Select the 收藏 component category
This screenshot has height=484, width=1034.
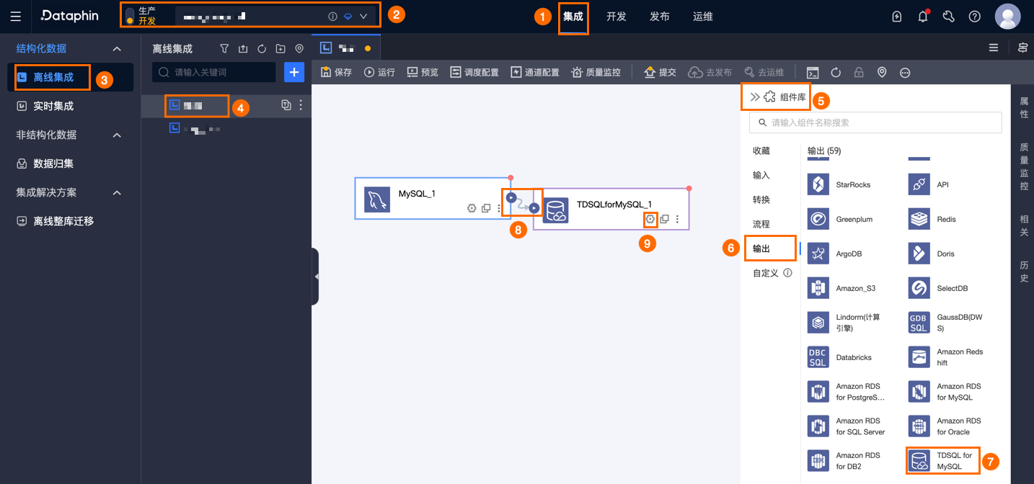pyautogui.click(x=761, y=151)
